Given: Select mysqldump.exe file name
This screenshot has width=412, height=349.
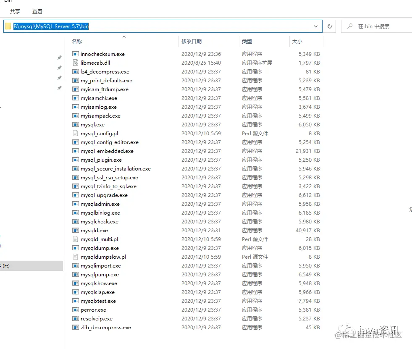Looking at the screenshot, I should 100,248.
